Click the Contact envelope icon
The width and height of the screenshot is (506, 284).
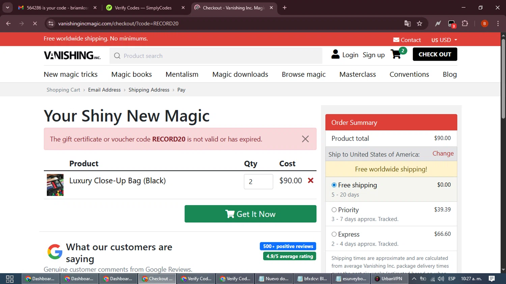click(x=396, y=40)
